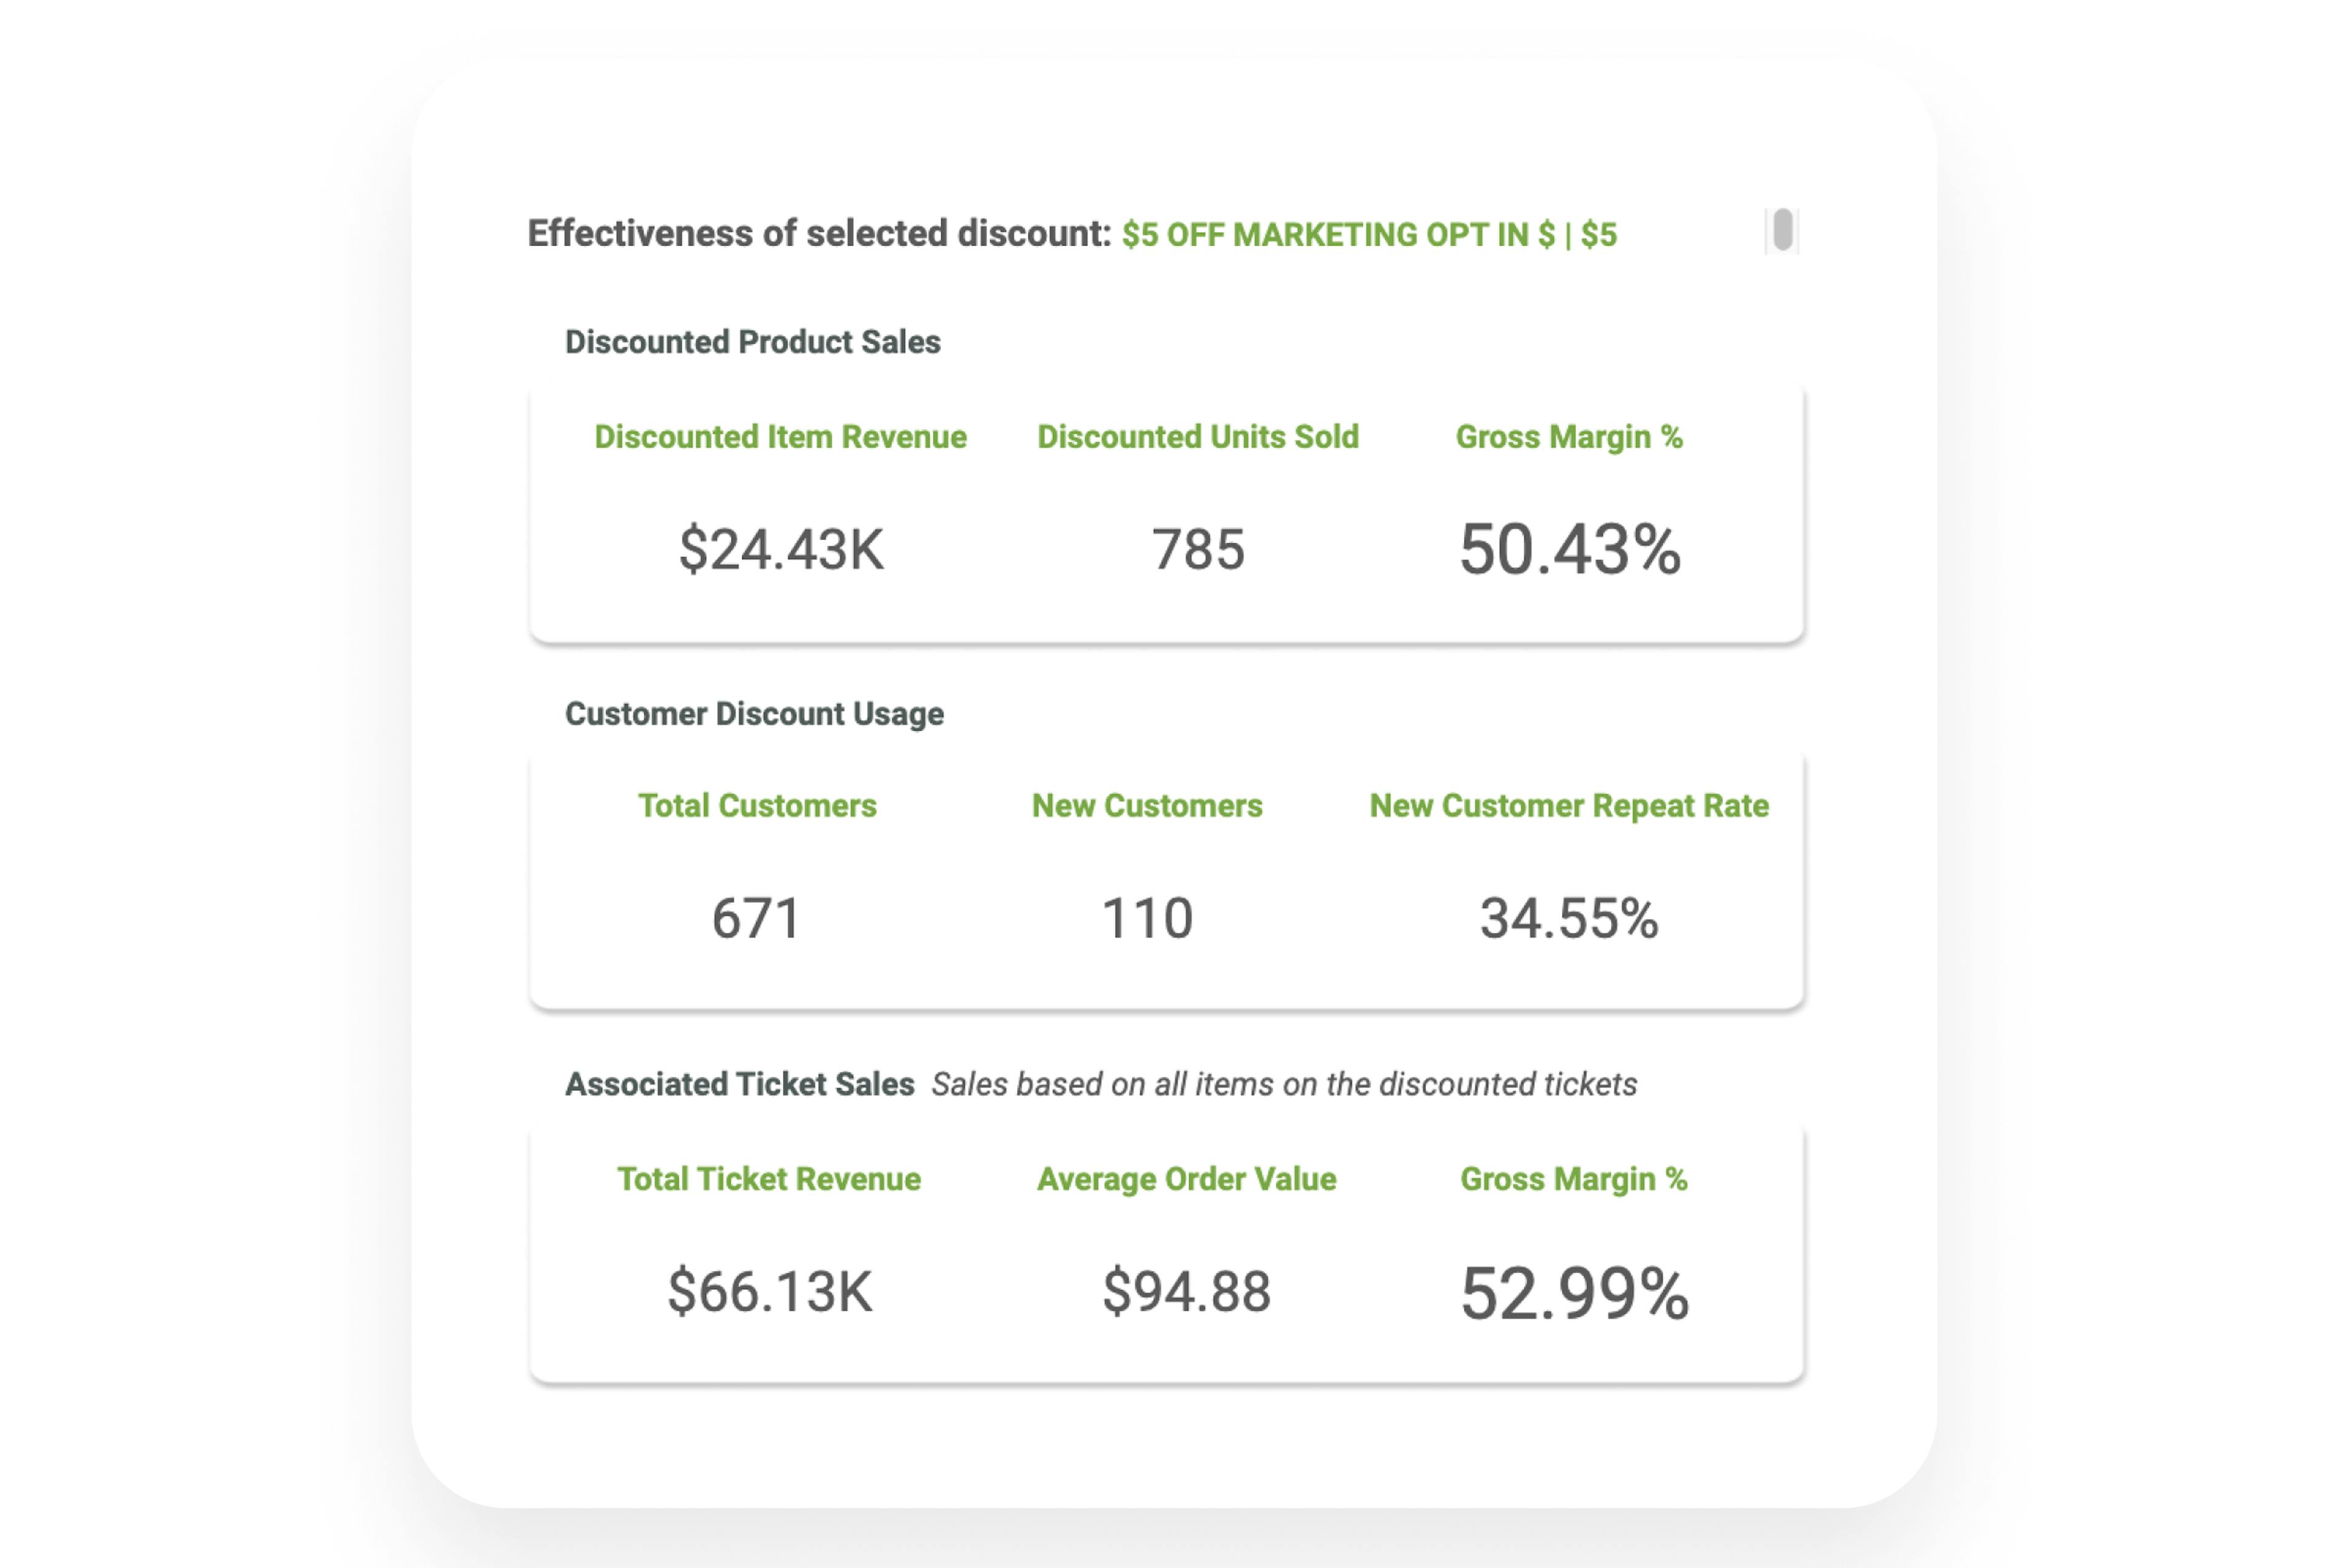Select the New Customers header
The image size is (2352, 1568).
1147,805
